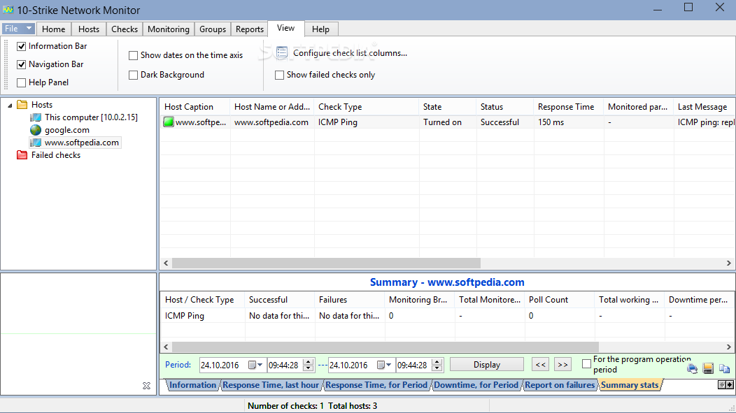Viewport: 736px width, 413px height.
Task: Uncheck the Information Bar checkbox
Action: (x=21, y=46)
